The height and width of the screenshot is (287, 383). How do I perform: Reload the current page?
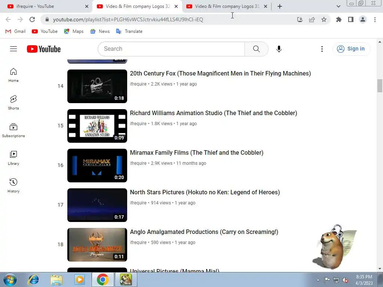[32, 19]
